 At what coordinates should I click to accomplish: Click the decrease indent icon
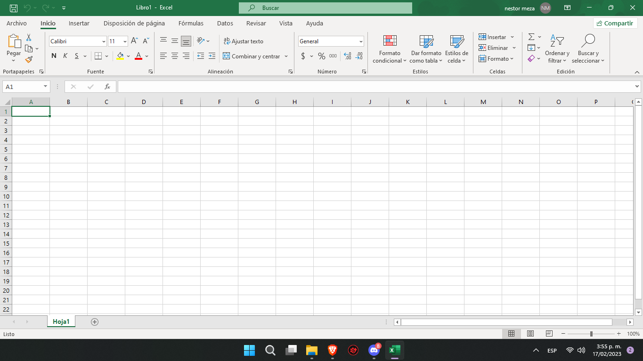click(201, 56)
